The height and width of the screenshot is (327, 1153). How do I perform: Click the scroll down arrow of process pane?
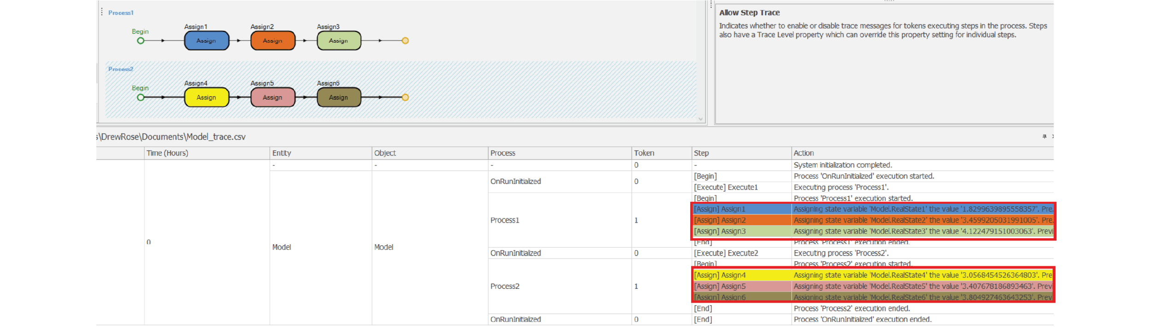coord(700,119)
